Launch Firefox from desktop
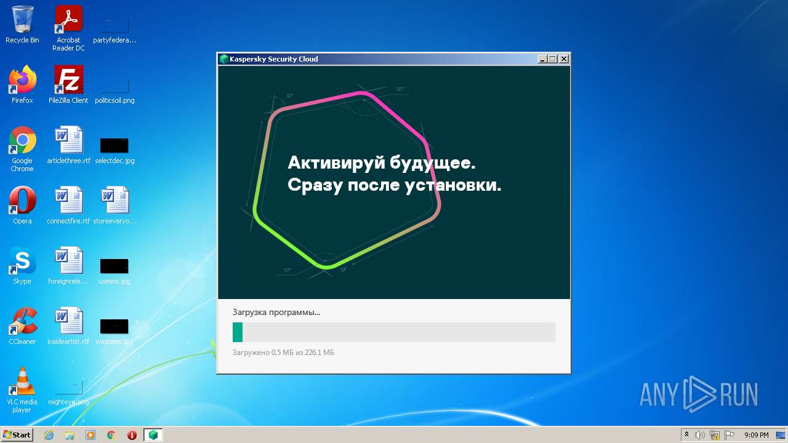The image size is (788, 443). 22,85
